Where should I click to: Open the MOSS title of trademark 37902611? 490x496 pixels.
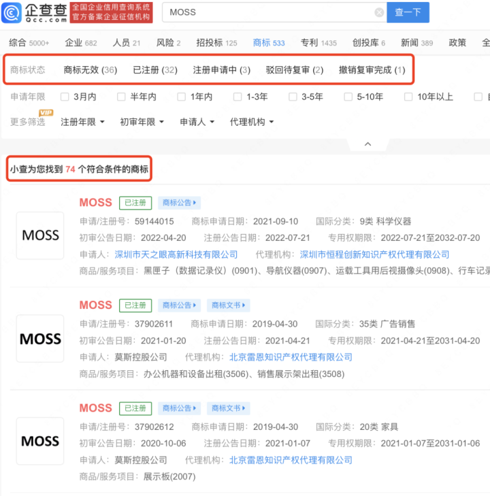click(x=95, y=305)
